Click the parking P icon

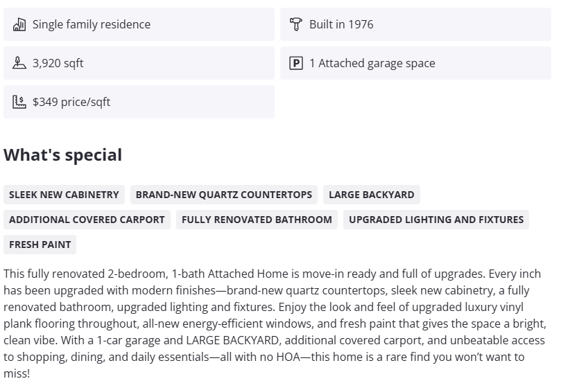tap(296, 63)
